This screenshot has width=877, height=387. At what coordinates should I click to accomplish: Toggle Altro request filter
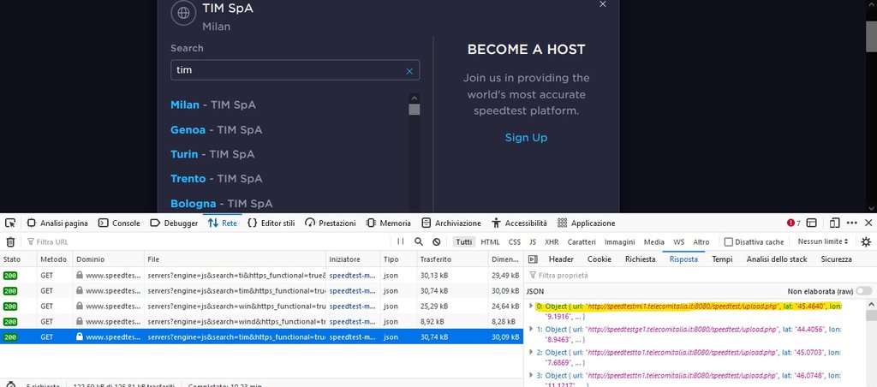click(x=701, y=242)
